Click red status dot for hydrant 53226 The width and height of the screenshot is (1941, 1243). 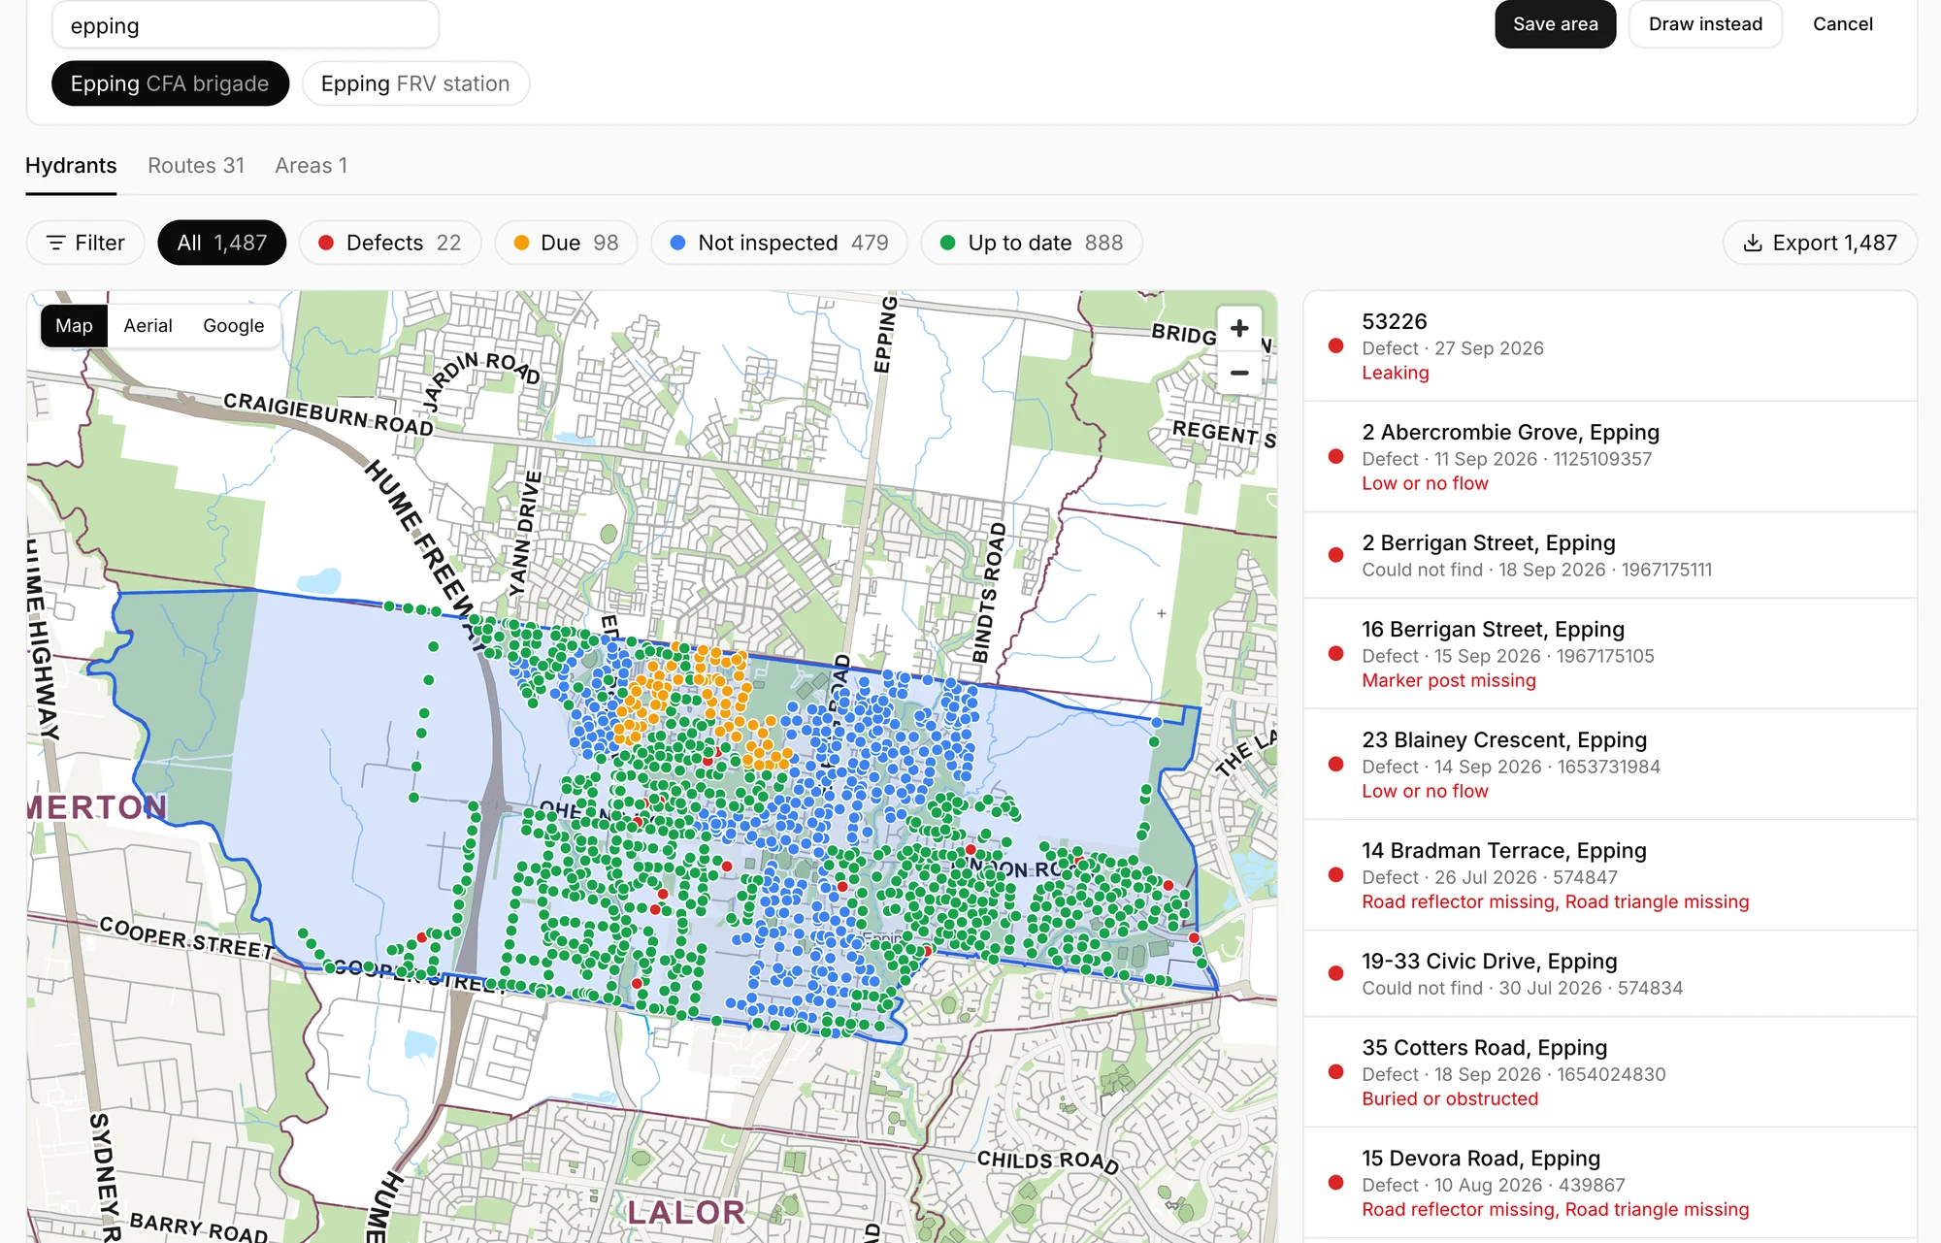1336,345
